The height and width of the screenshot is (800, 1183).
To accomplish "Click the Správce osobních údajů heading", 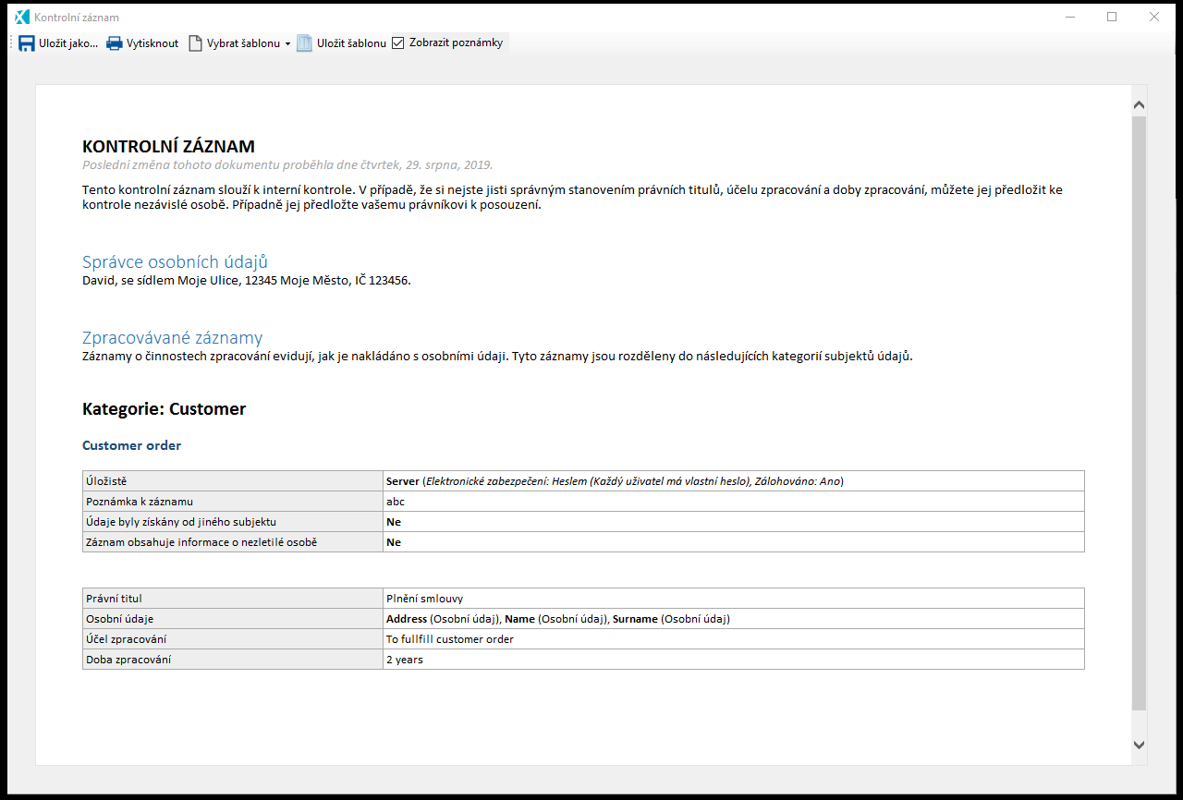I will point(175,261).
